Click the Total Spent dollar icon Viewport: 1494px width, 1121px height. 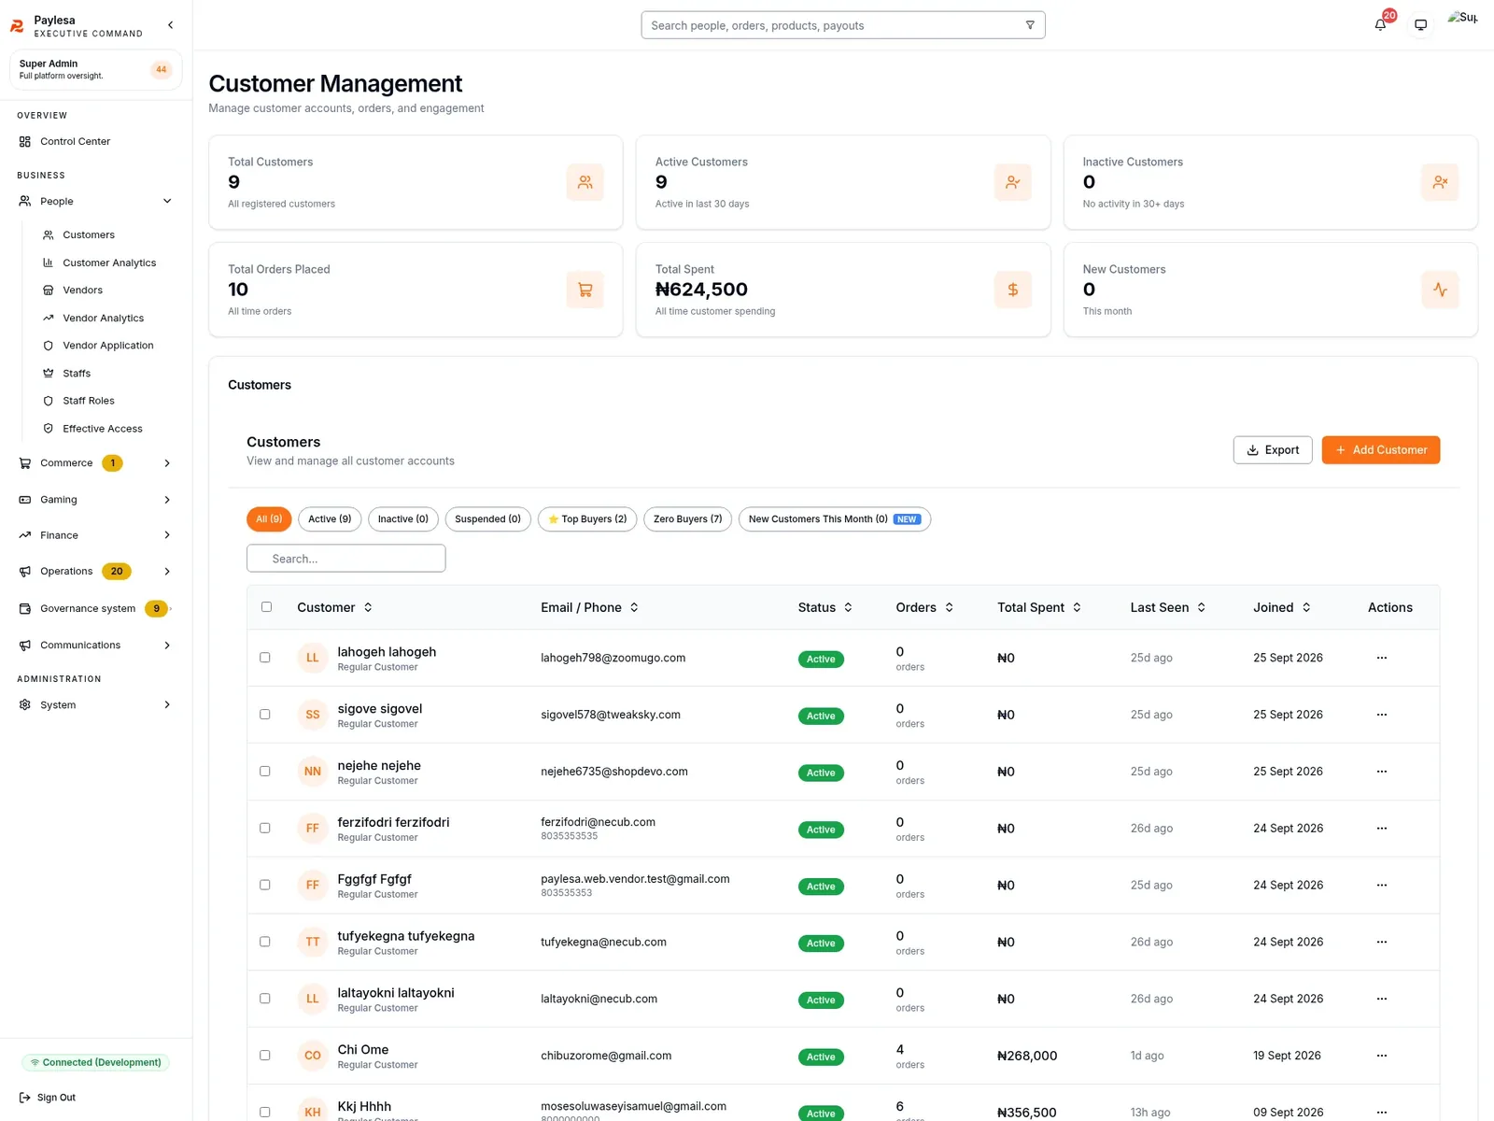click(1013, 290)
